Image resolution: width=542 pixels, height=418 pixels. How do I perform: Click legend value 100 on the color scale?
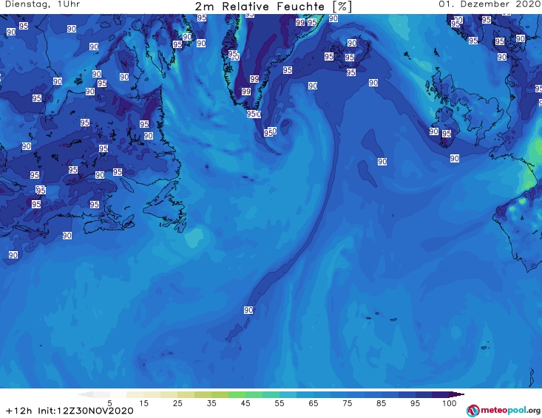pos(449,403)
